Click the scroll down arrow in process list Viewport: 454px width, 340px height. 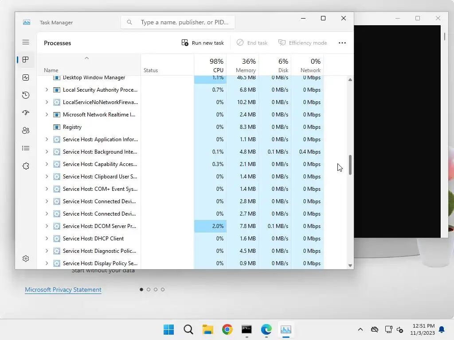pyautogui.click(x=350, y=266)
